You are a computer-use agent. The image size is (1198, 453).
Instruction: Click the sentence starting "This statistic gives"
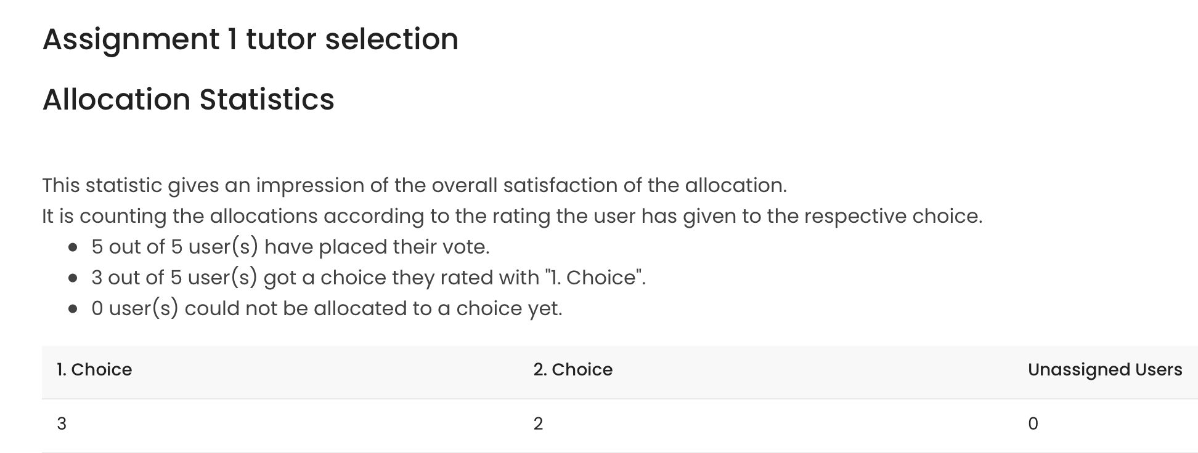tap(415, 185)
